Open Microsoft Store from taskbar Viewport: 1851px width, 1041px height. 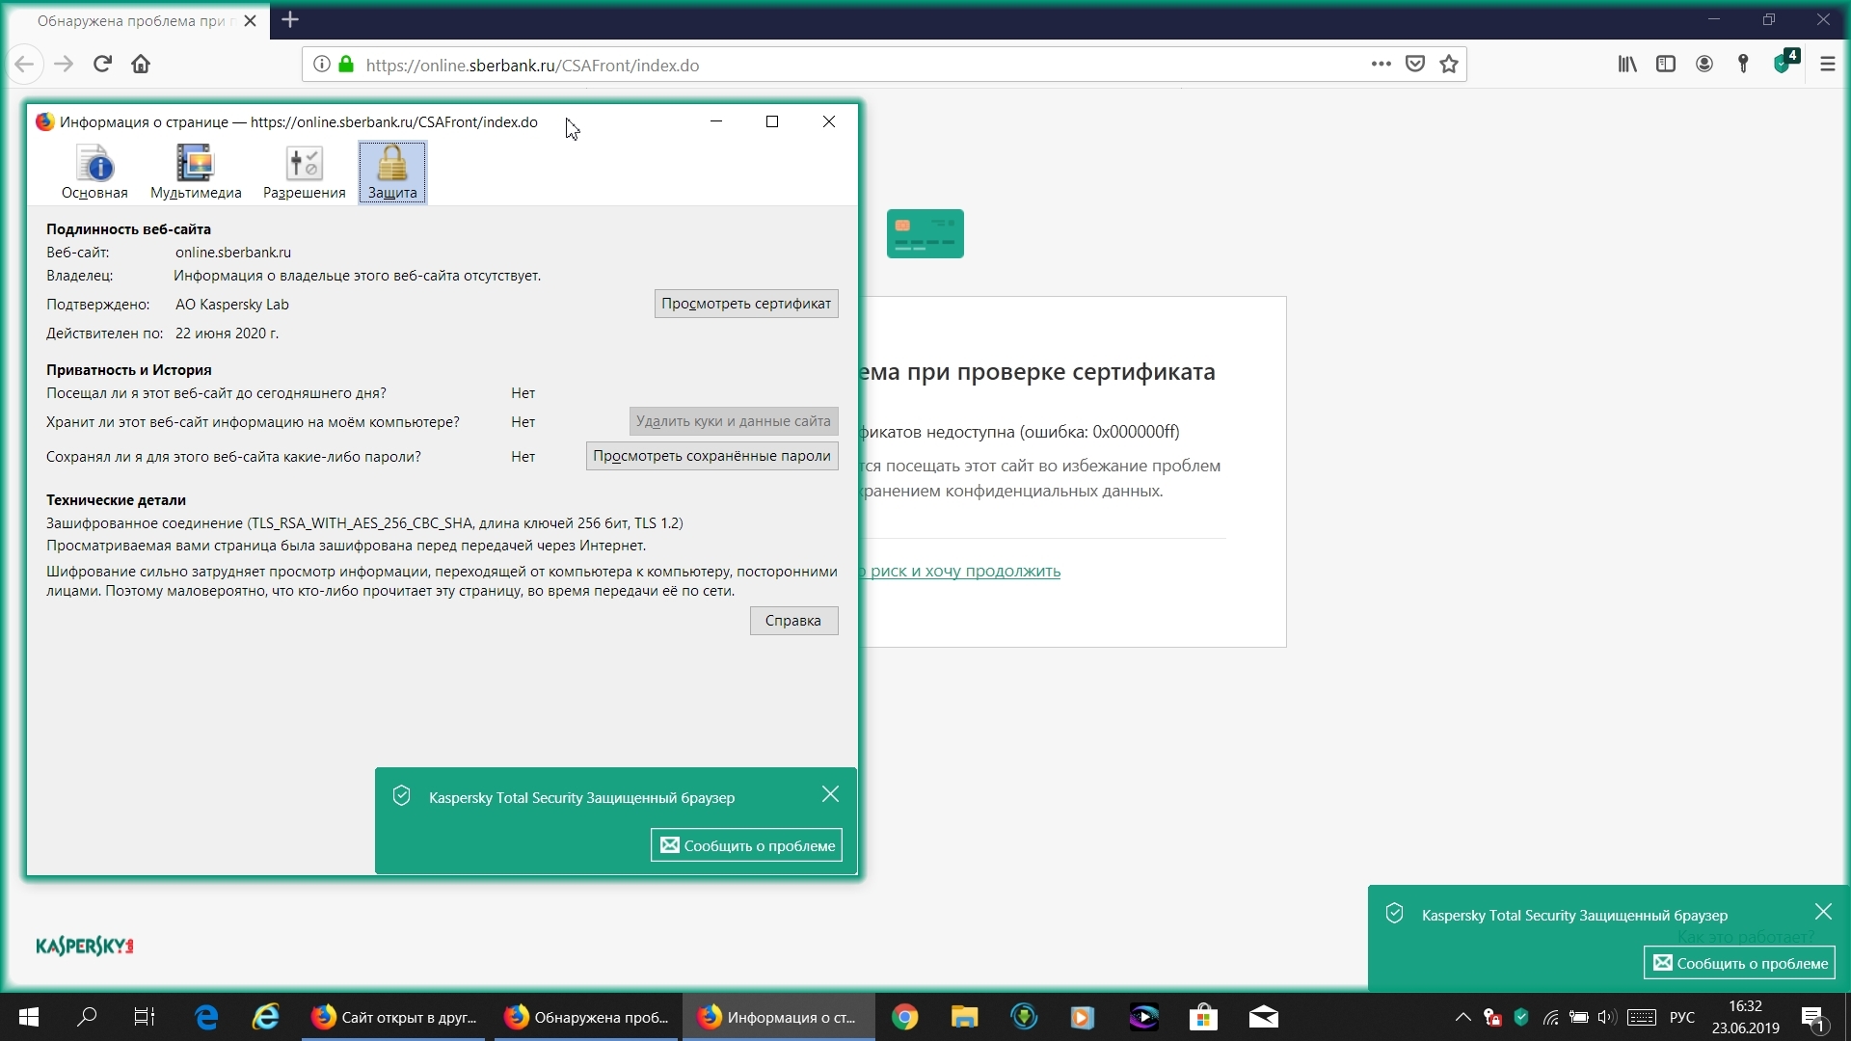(1203, 1017)
